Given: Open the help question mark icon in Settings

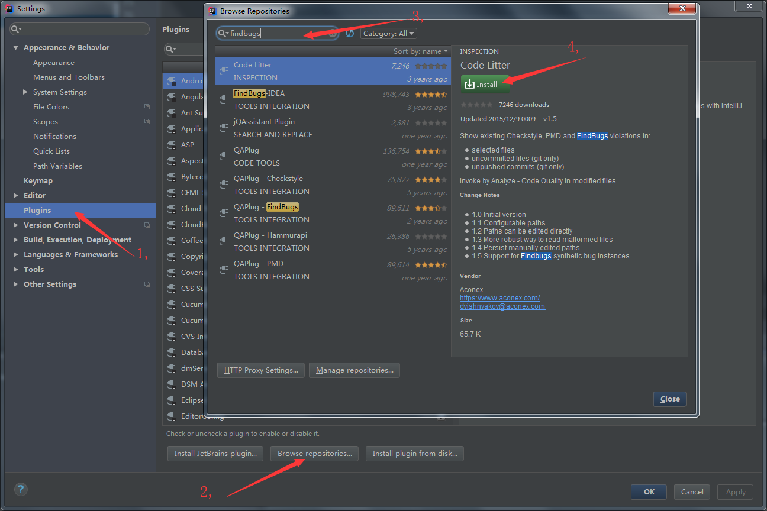Looking at the screenshot, I should [x=21, y=489].
